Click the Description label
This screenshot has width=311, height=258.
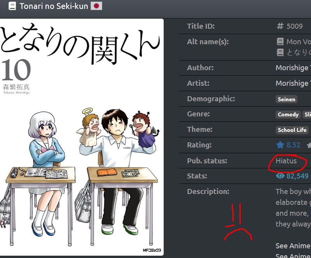(208, 192)
